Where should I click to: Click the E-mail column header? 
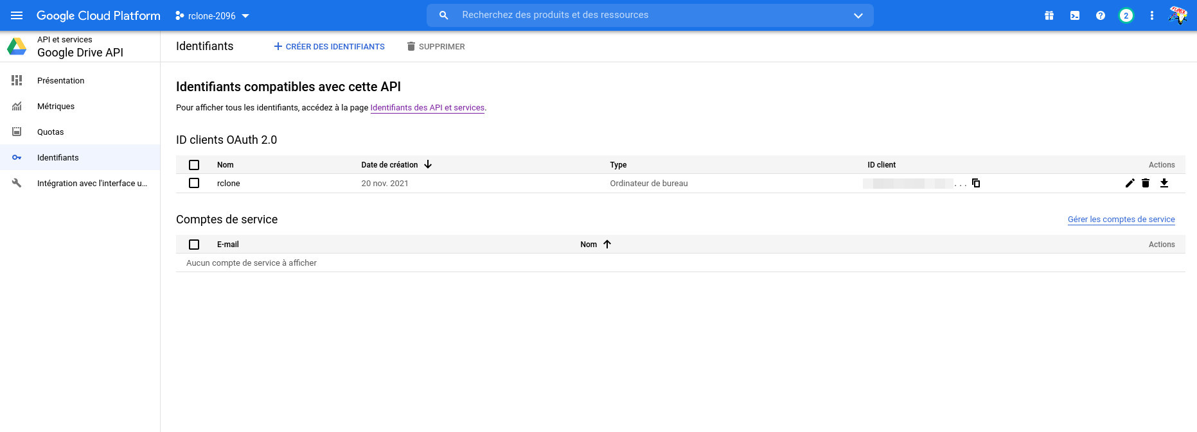228,245
